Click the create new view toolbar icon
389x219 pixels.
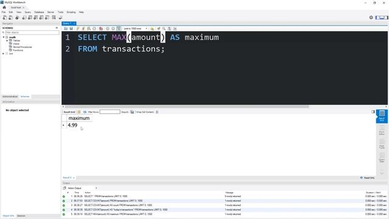[x=36, y=18]
